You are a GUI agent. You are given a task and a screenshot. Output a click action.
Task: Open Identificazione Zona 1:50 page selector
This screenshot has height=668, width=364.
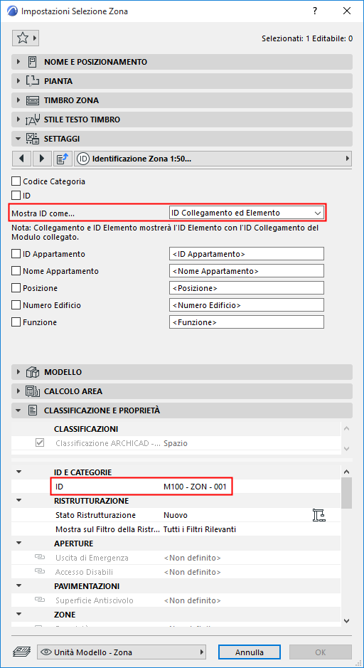tap(213, 159)
